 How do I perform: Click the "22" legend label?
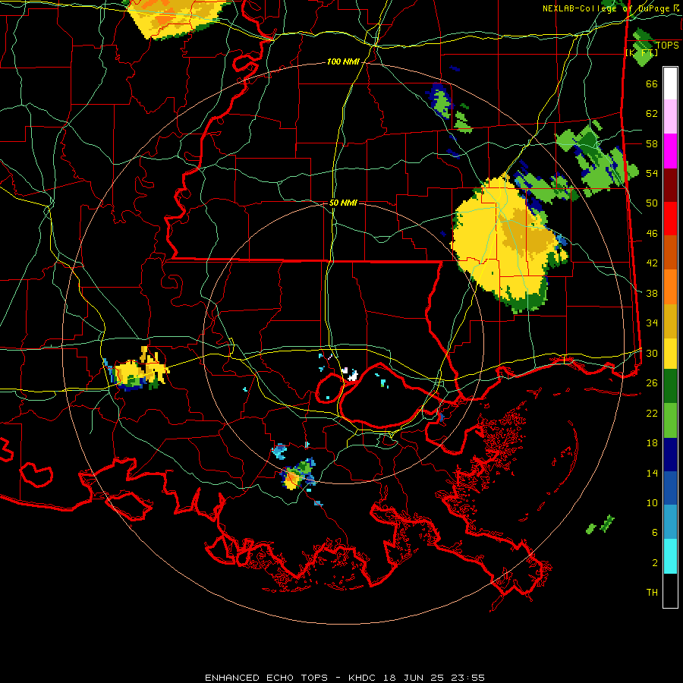click(652, 413)
